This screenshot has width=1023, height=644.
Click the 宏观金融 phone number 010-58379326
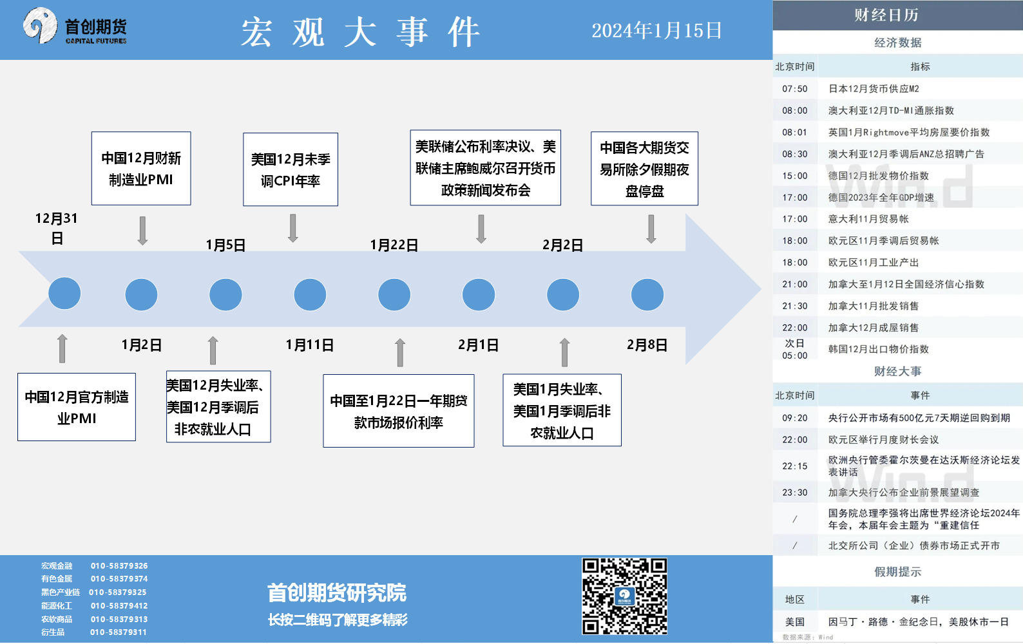point(119,566)
